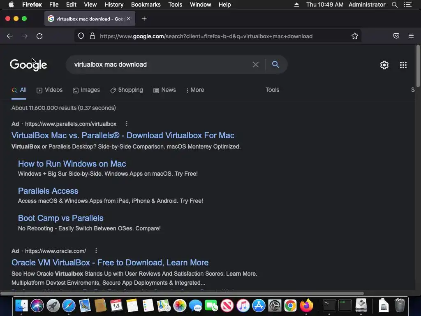Open the View menu
The width and height of the screenshot is (421, 316).
point(90,5)
